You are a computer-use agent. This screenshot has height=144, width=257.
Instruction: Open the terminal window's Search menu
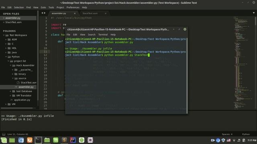click(x=92, y=35)
